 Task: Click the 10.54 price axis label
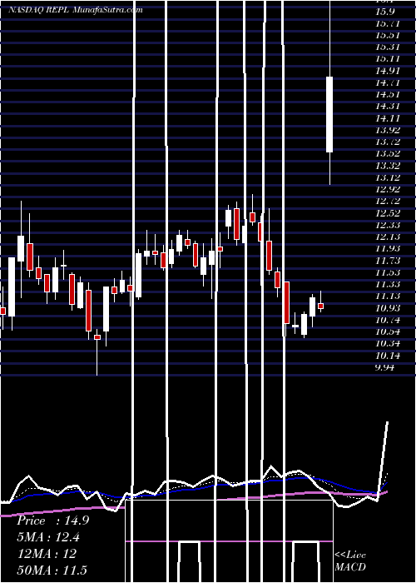click(388, 331)
